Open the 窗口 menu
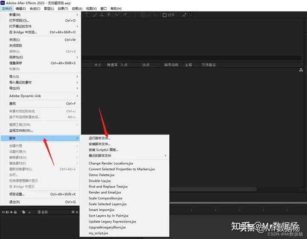This screenshot has width=307, height=239. coord(104,9)
